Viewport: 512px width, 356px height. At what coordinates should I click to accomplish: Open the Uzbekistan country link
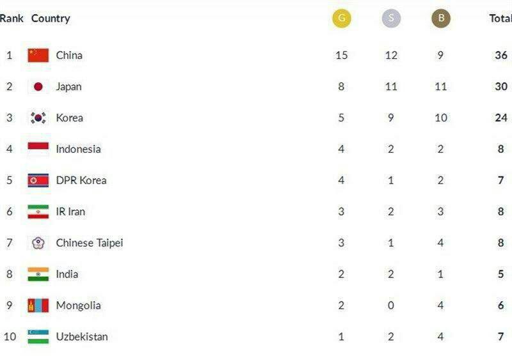82,337
